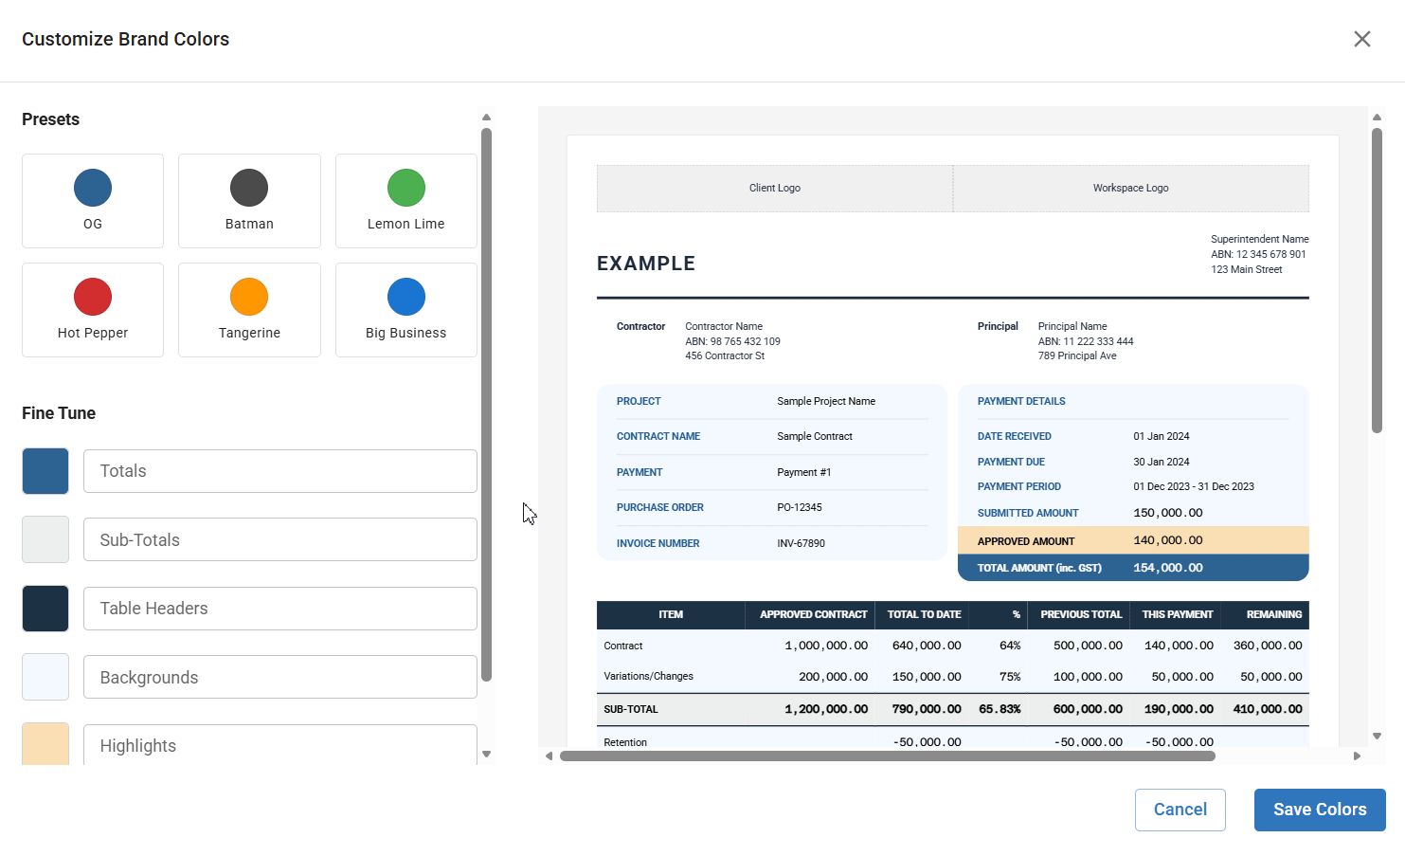Screen dimensions: 1405x856
Task: Focus the Totals input field
Action: pos(279,471)
